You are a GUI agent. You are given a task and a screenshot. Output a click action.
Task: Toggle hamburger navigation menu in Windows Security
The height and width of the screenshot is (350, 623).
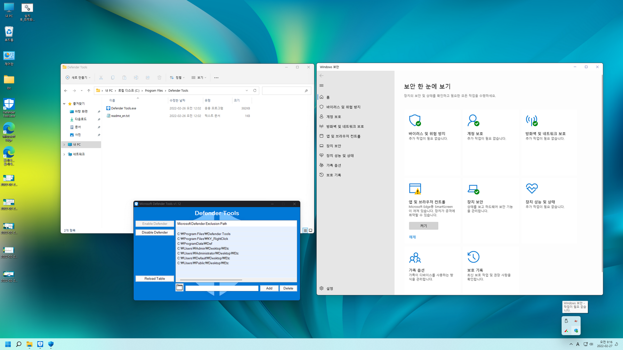coord(322,85)
